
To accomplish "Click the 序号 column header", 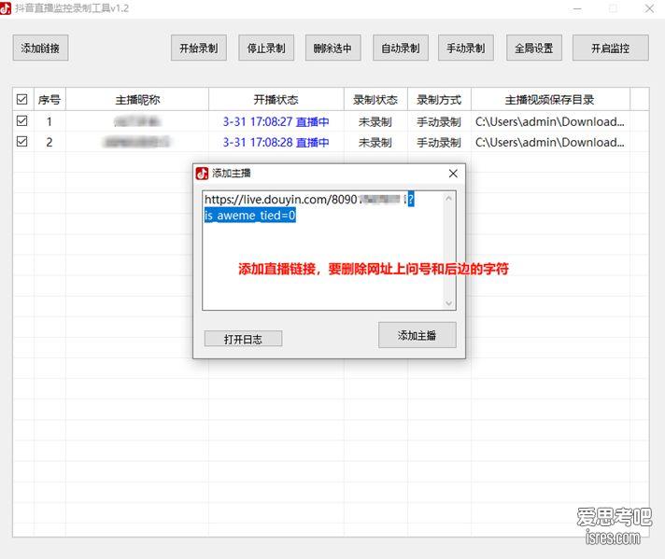I will (x=50, y=100).
